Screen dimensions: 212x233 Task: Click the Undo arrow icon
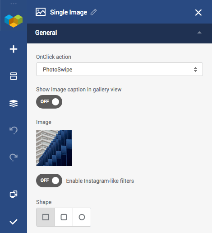coord(14,130)
